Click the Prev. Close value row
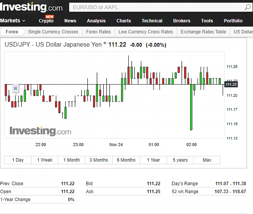This screenshot has height=214, width=253. pyautogui.click(x=37, y=184)
